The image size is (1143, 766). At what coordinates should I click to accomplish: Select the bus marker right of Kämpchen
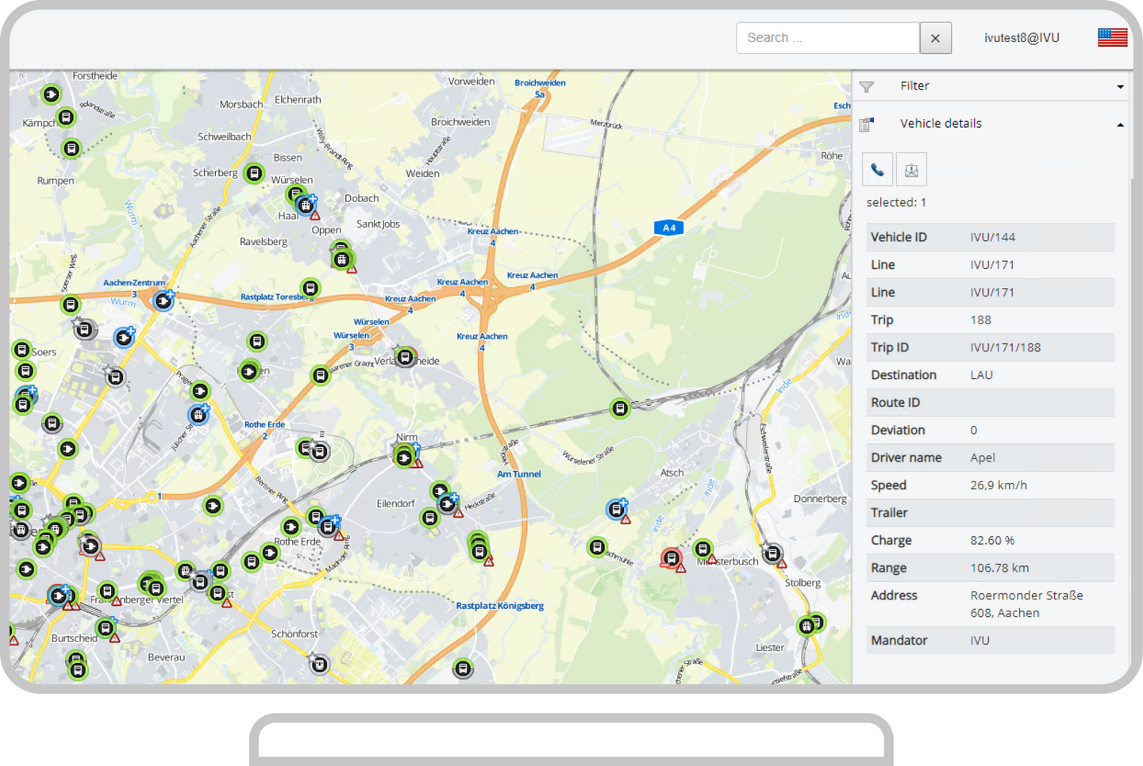(x=66, y=118)
